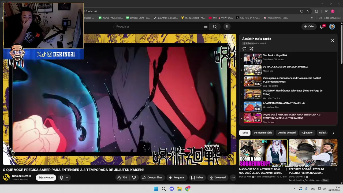Open the Dias de Nerd channel name link
The image size is (343, 193).
click(x=20, y=176)
